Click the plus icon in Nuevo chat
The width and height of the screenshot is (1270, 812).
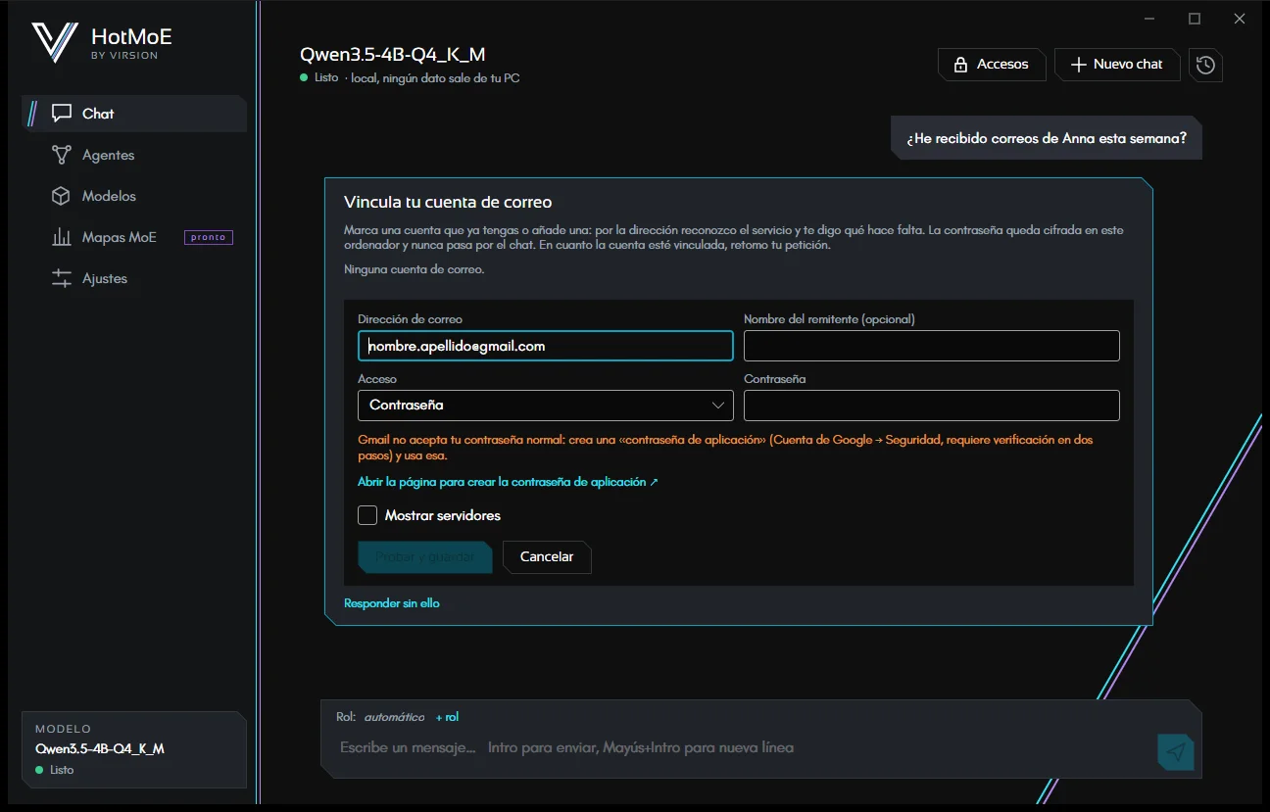click(x=1078, y=65)
